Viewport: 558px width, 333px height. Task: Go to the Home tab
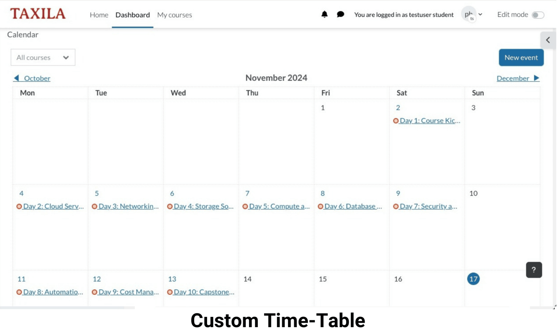tap(99, 15)
